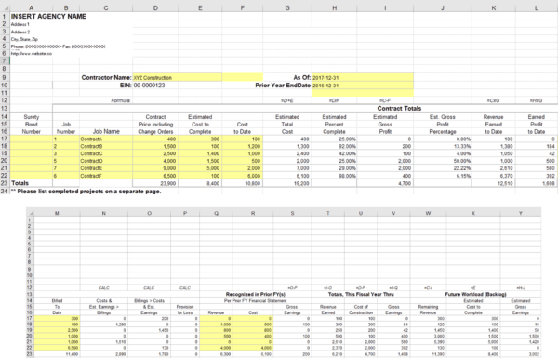Viewport: 558px width, 358px height.
Task: Click the revenue earned total '12,510'
Action: [x=493, y=183]
